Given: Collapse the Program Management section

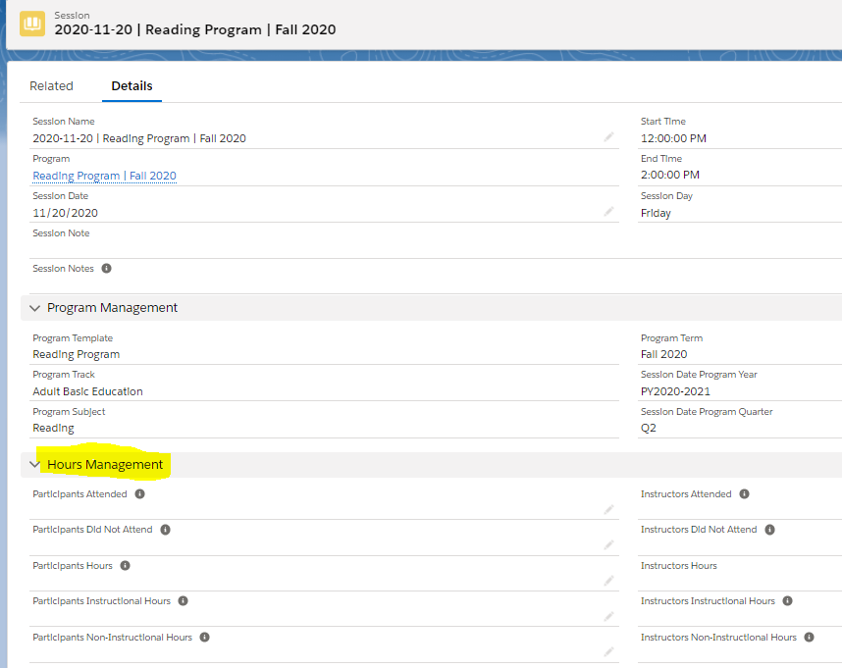Looking at the screenshot, I should (x=35, y=308).
